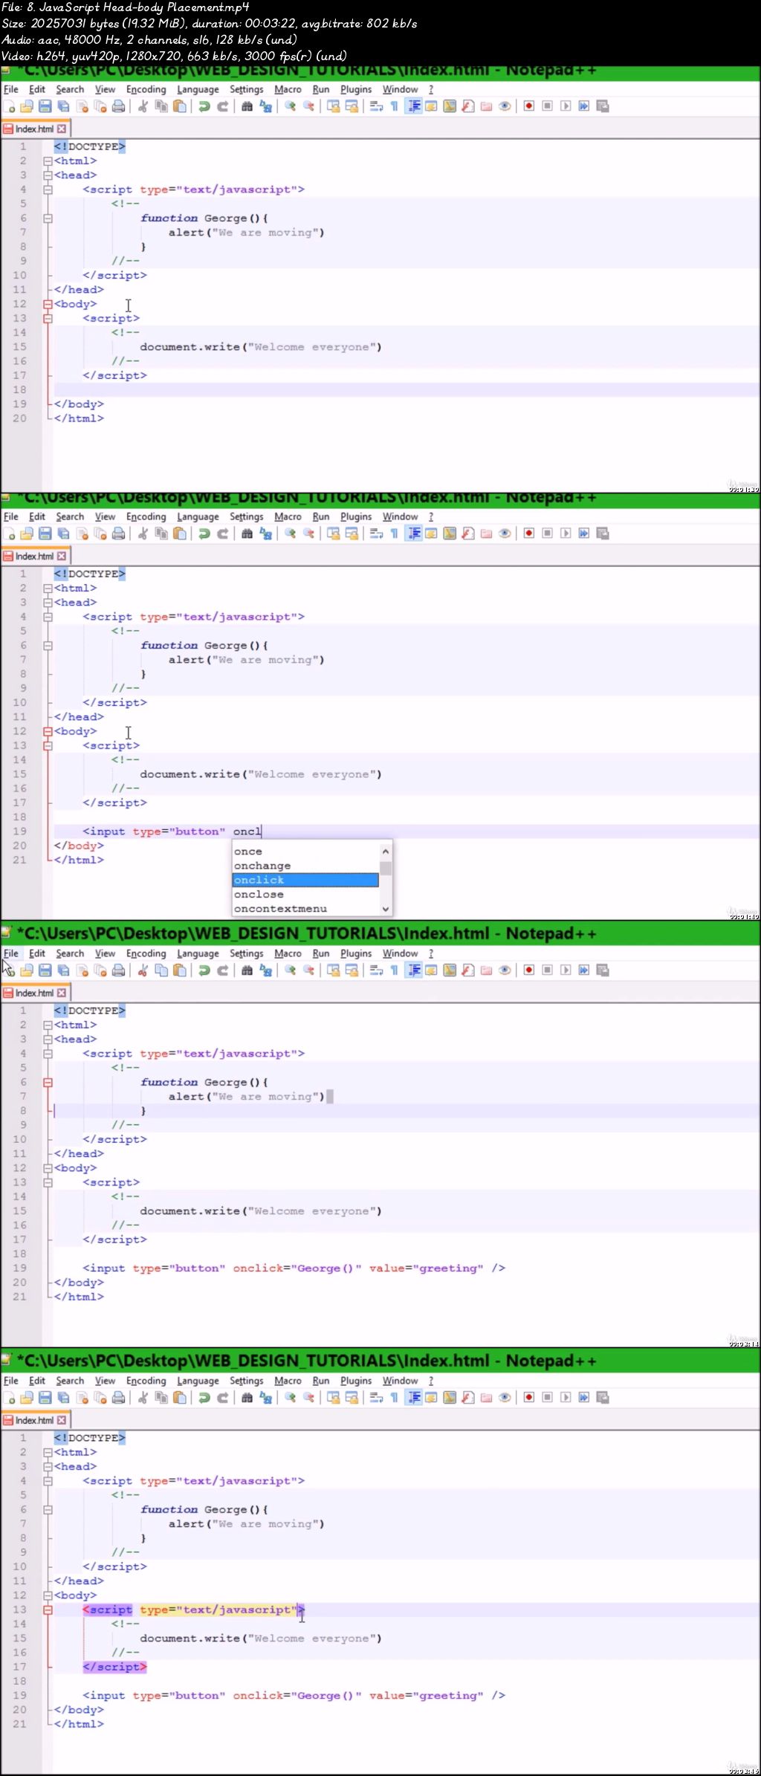Open the Macro menu in the bottom frame
This screenshot has height=1776, width=761.
click(288, 1381)
